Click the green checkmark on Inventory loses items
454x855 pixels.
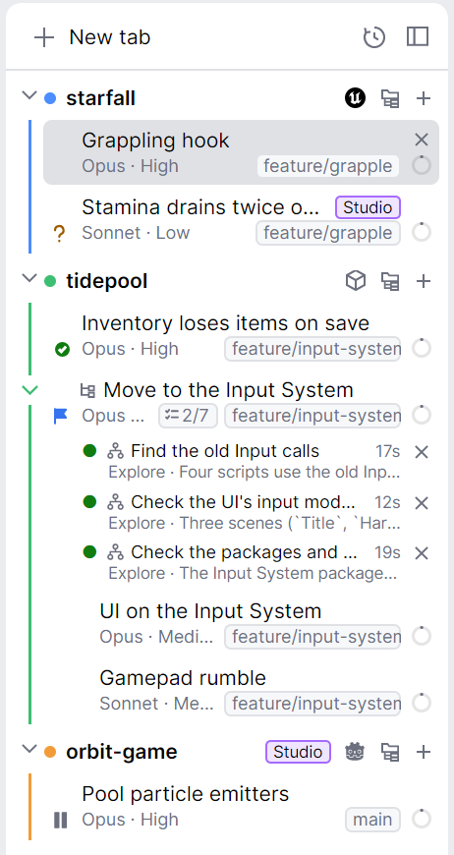[62, 349]
